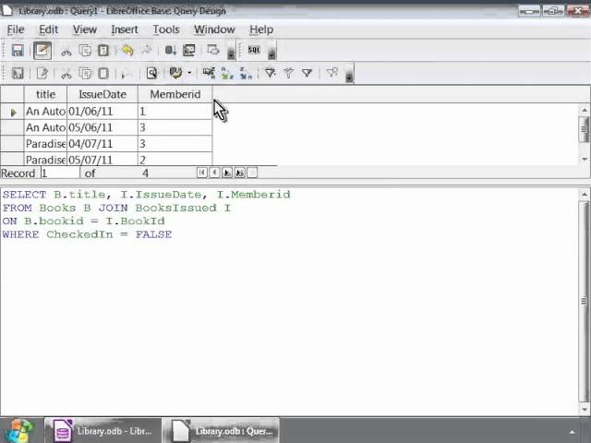
Task: Paste using the top toolbar clipboard icon
Action: (103, 51)
